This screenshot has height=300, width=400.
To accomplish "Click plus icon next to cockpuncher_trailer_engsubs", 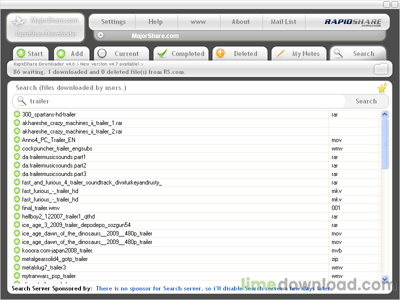I will [17, 148].
